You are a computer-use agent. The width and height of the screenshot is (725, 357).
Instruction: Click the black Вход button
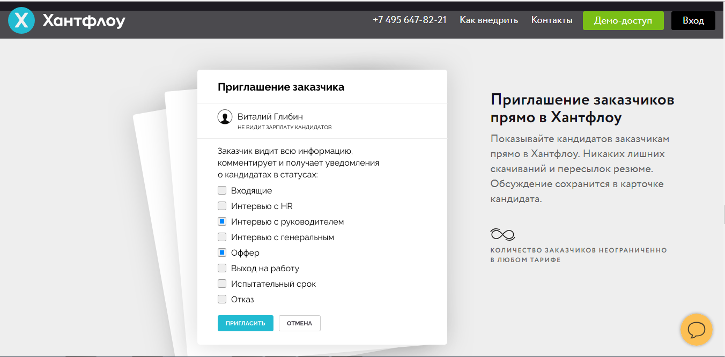693,21
